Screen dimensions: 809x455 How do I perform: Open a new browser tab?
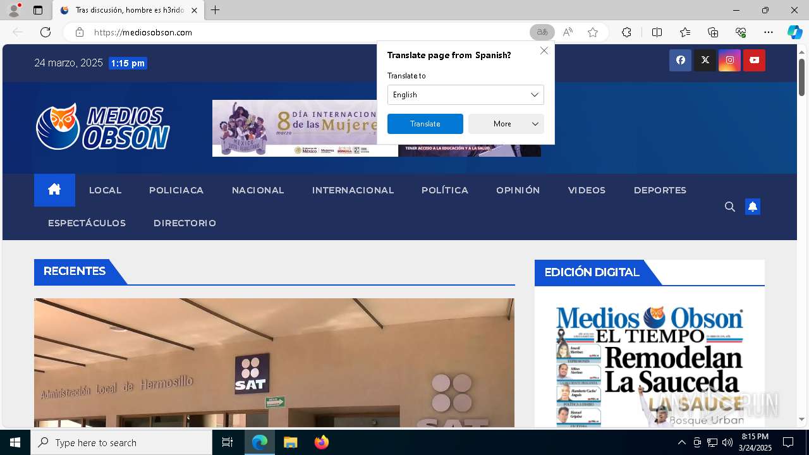point(216,10)
